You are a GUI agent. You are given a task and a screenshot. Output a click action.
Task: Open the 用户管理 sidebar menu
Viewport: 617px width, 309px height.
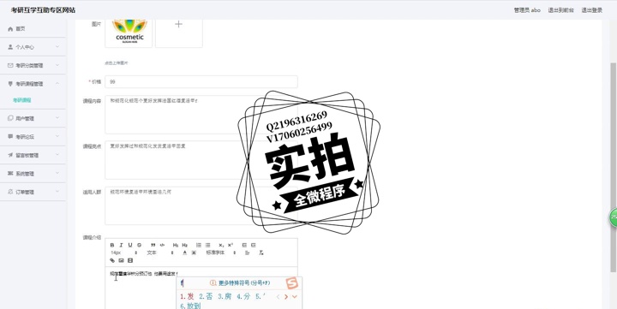[33, 118]
